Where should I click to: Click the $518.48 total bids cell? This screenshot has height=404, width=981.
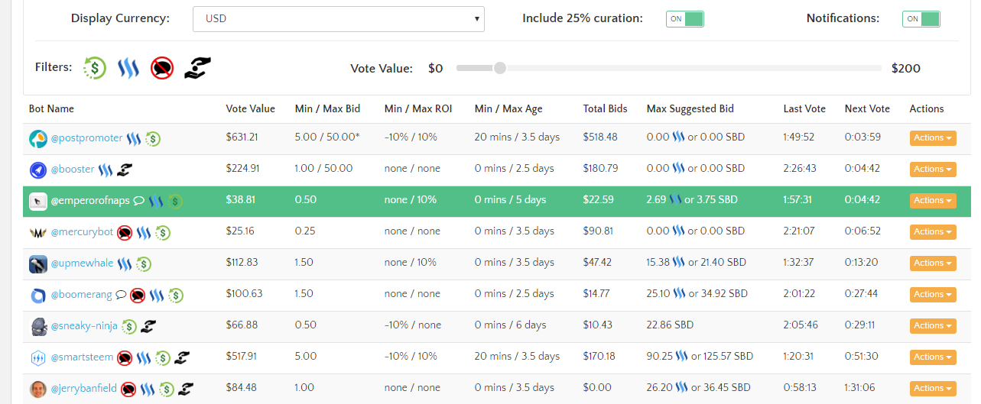point(600,138)
